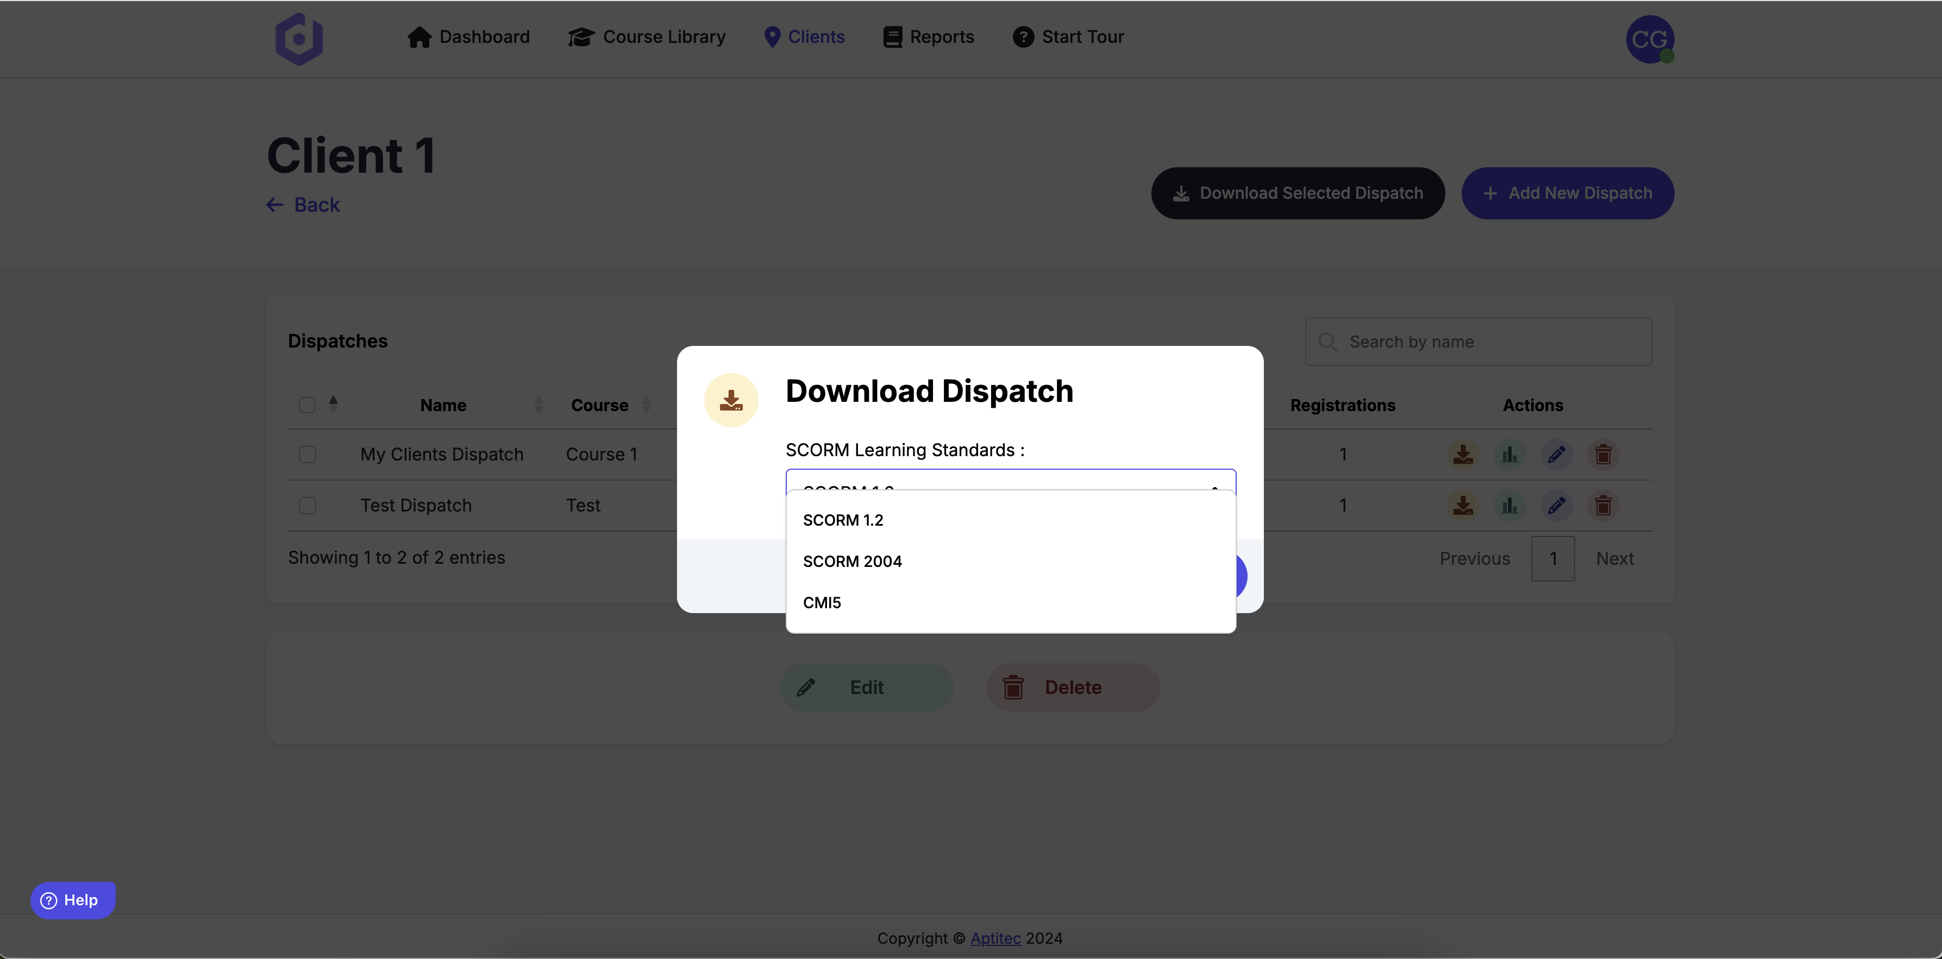Tick the Test Dispatch checkbox

(307, 506)
